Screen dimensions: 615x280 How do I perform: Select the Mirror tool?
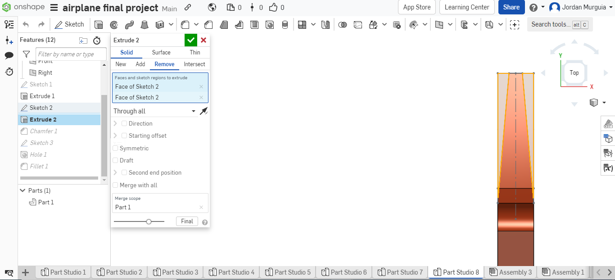(326, 25)
